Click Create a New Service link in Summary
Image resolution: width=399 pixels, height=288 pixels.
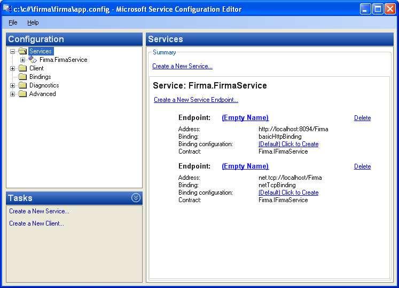[182, 66]
